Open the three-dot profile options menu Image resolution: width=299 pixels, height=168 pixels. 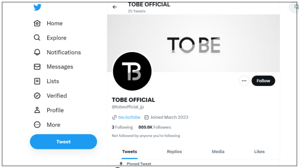[244, 81]
